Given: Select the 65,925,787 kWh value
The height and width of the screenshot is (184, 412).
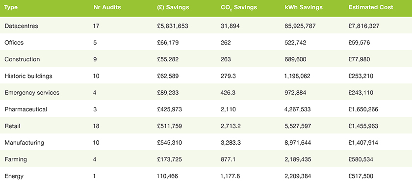Looking at the screenshot, I should click(x=300, y=26).
